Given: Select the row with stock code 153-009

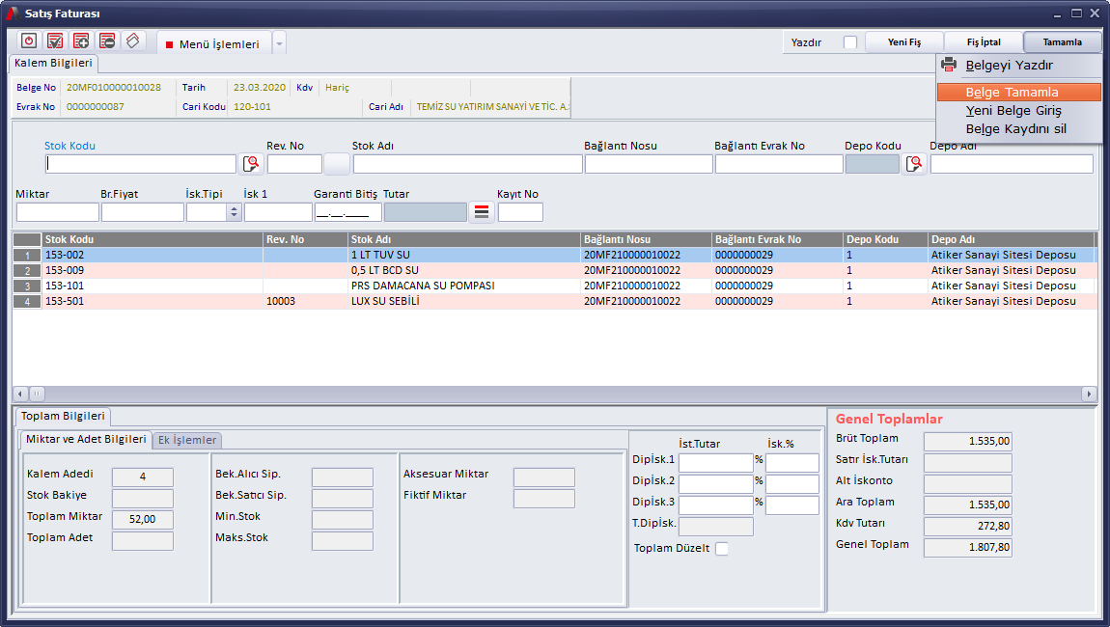Looking at the screenshot, I should pos(554,270).
